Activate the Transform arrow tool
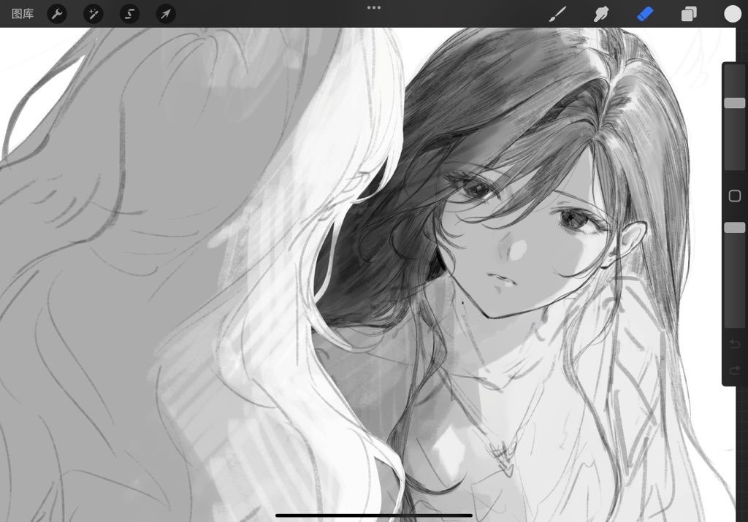Viewport: 748px width, 522px height. [x=166, y=14]
